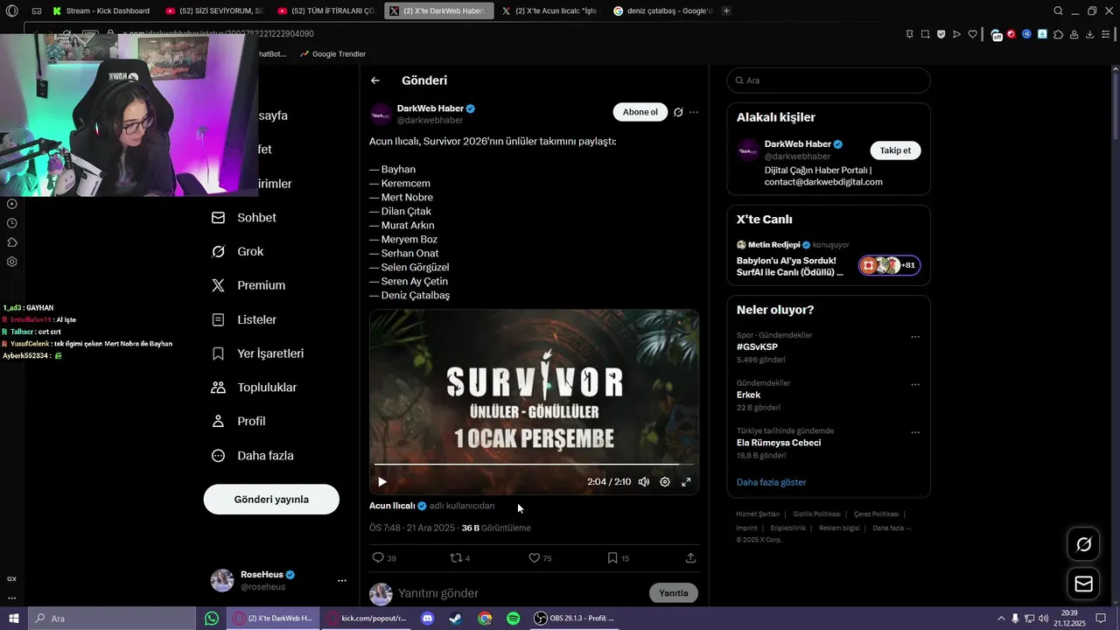The image size is (1120, 630).
Task: Show hidden system tray icons chevron
Action: click(1001, 618)
